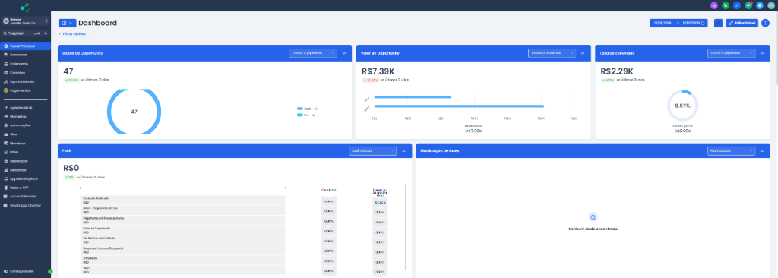Click the Nenhum dado encontrado search icon

[x=593, y=217]
